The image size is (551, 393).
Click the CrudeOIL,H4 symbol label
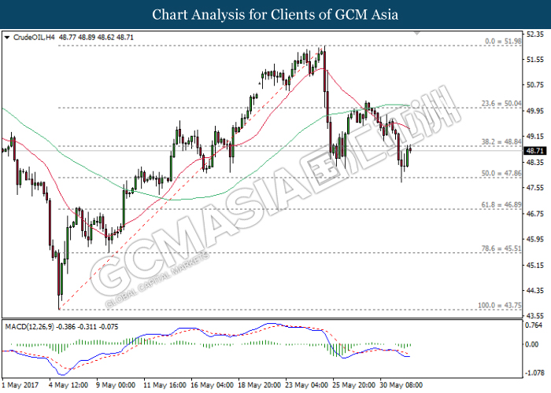coord(34,37)
